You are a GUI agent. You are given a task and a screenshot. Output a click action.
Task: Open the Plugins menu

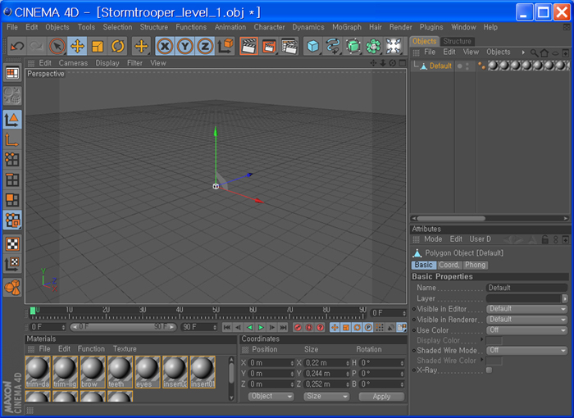tap(430, 27)
